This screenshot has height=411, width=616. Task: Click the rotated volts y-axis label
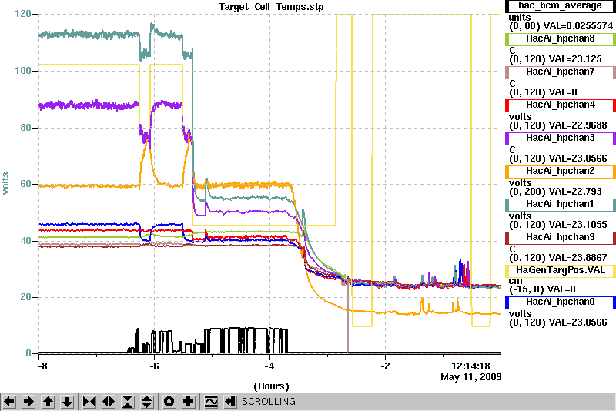coord(5,183)
